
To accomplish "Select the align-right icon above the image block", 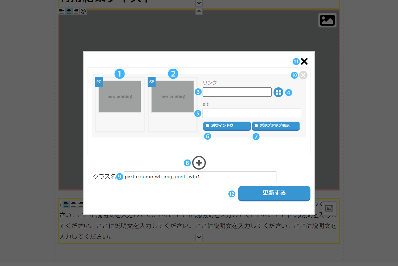I will [76, 11].
